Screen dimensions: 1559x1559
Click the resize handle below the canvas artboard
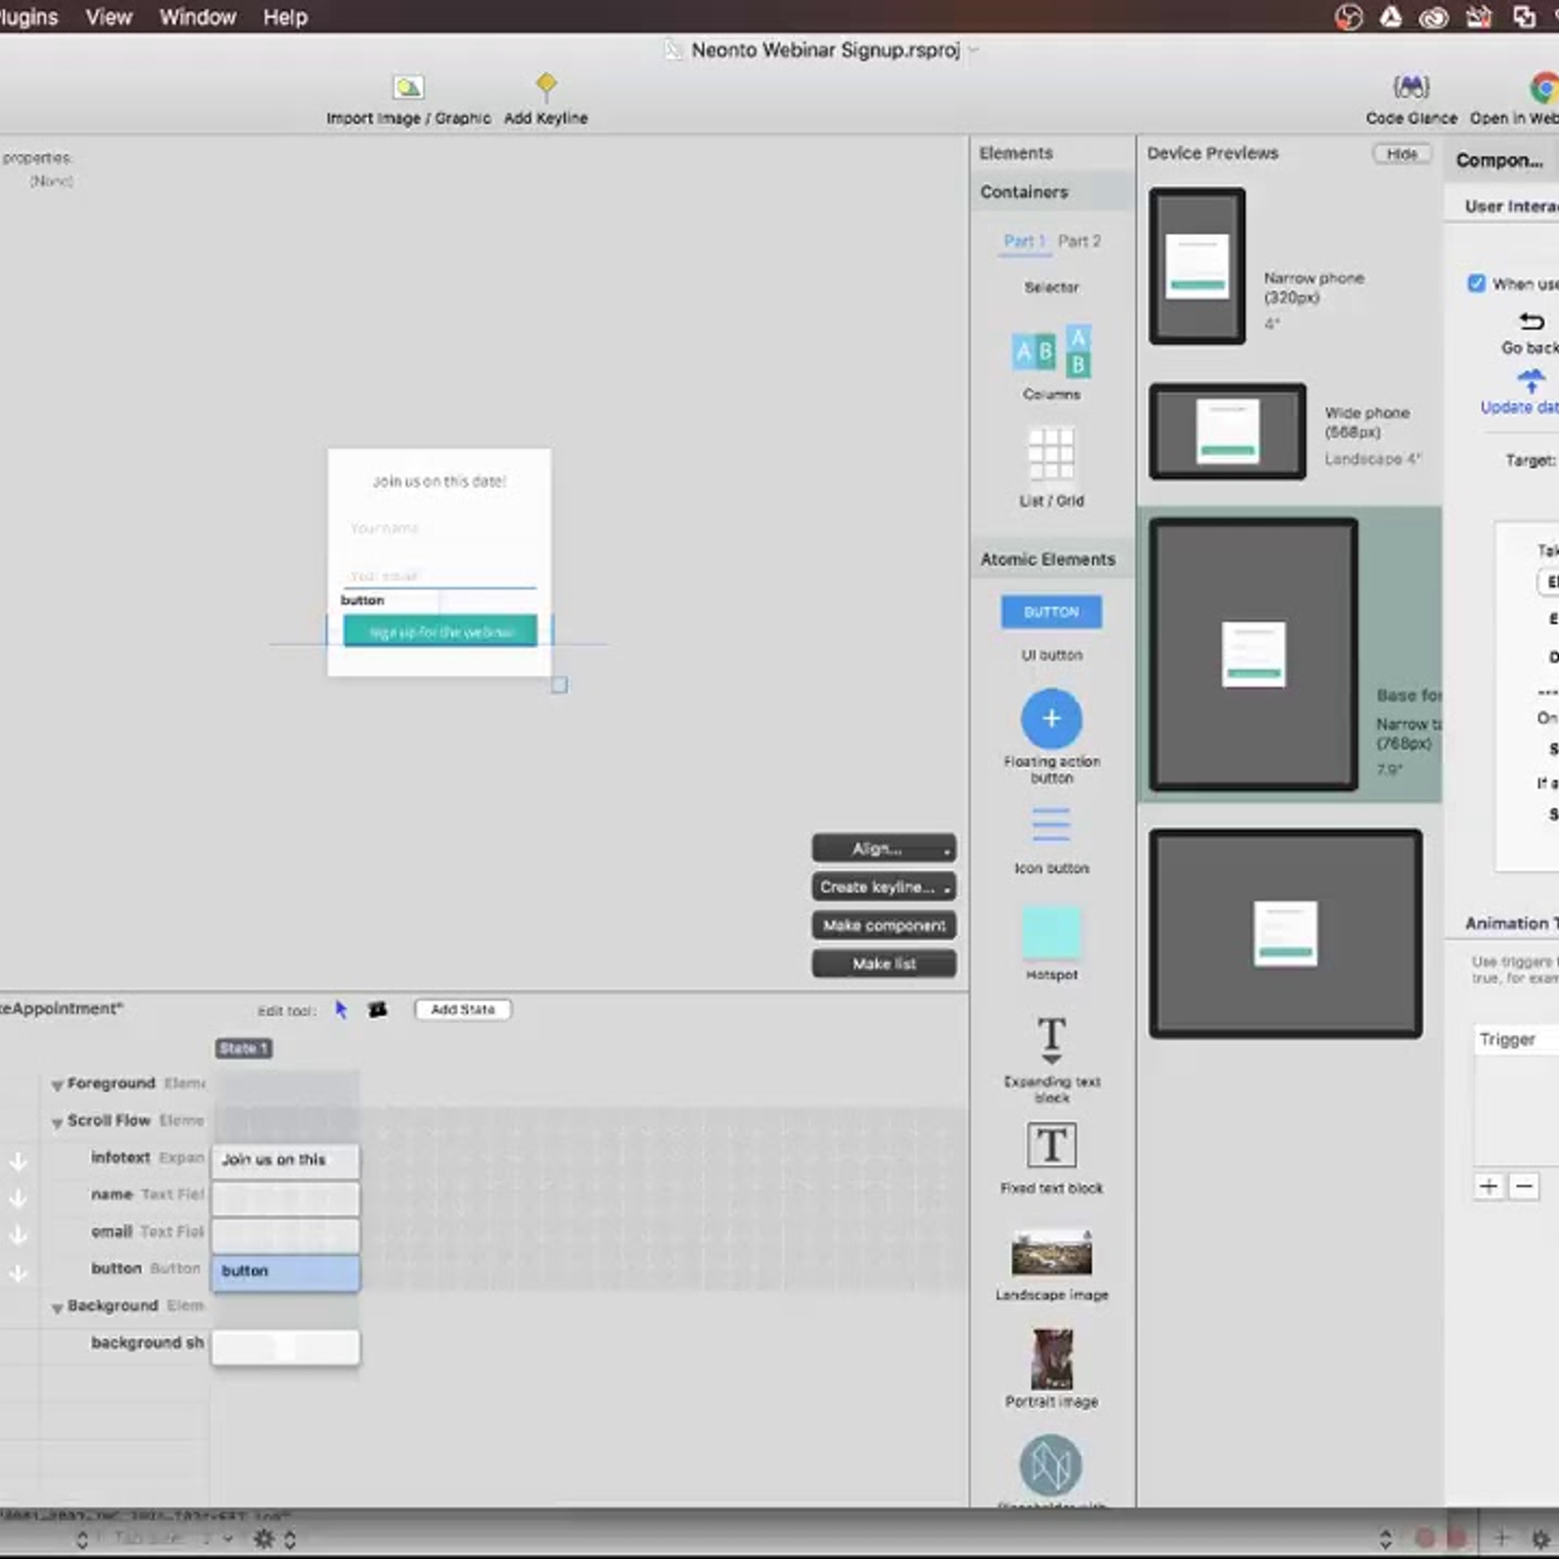coord(559,685)
